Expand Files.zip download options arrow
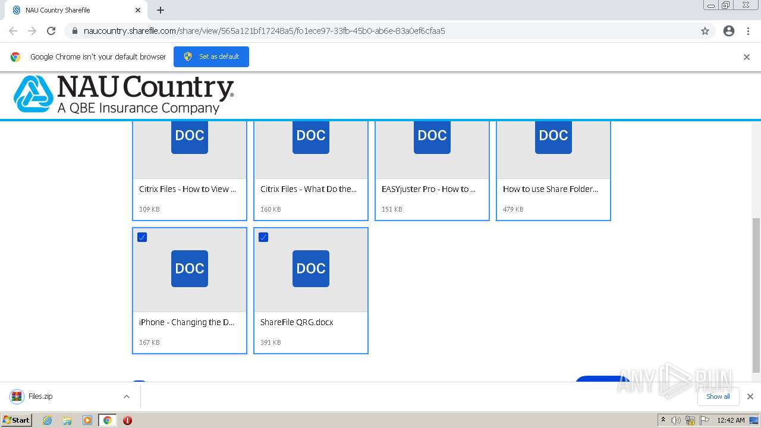 (127, 396)
